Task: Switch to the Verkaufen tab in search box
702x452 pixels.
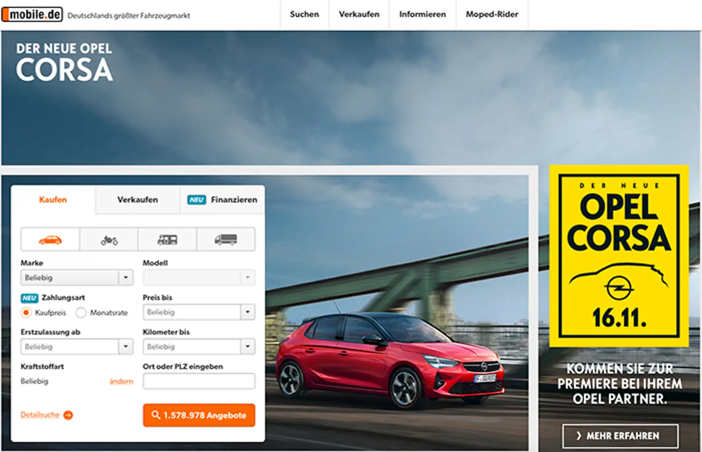Action: pyautogui.click(x=137, y=200)
